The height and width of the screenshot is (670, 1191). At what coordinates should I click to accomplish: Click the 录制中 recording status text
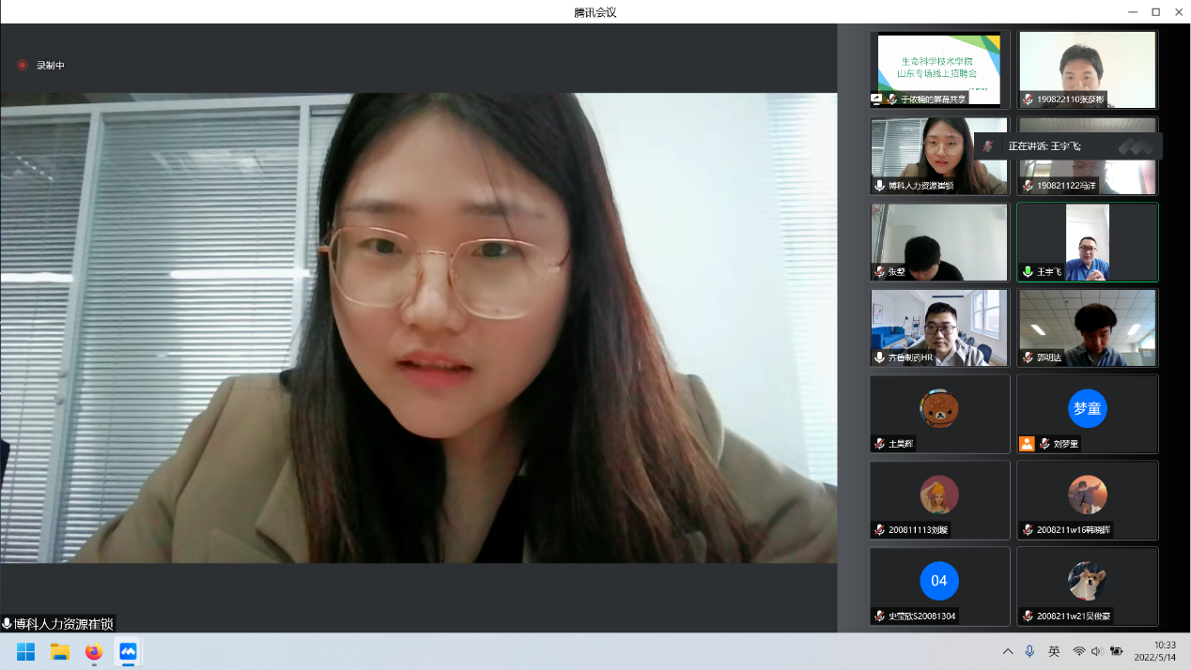click(51, 66)
